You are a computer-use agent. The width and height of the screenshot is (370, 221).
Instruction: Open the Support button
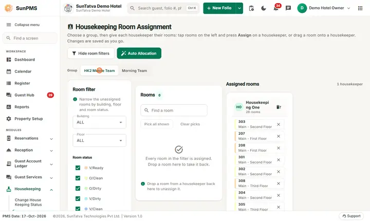point(351,216)
